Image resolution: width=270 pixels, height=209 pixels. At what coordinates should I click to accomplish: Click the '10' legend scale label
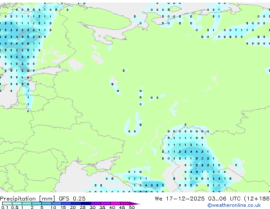53,207
